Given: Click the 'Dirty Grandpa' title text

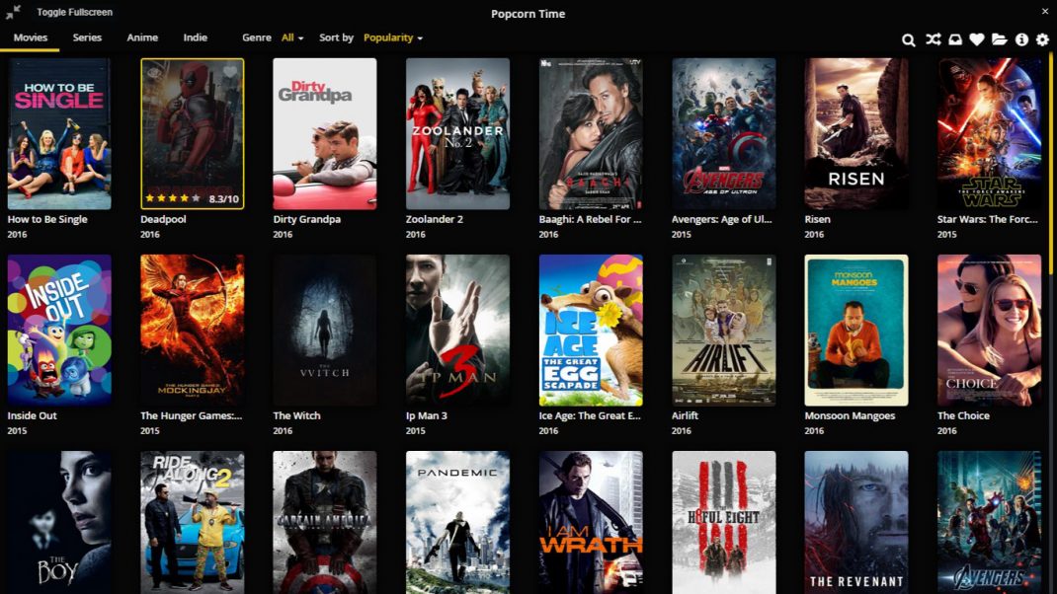Looking at the screenshot, I should tap(306, 219).
